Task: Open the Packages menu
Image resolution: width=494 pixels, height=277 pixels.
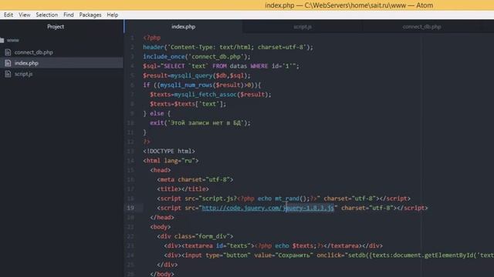Action: (90, 15)
